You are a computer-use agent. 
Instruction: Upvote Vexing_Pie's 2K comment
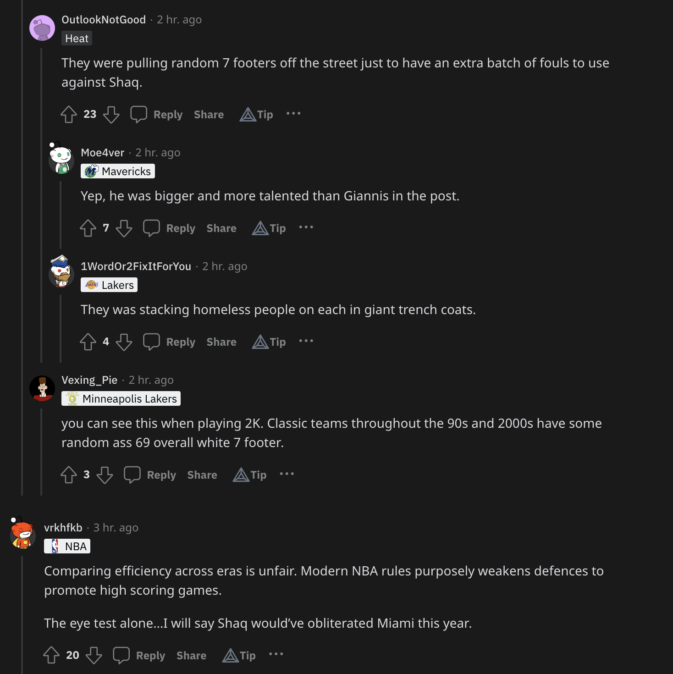click(x=69, y=475)
